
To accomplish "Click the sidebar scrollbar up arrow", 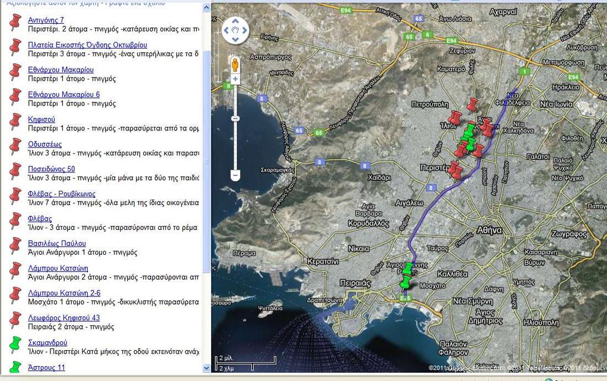I will tap(206, 7).
